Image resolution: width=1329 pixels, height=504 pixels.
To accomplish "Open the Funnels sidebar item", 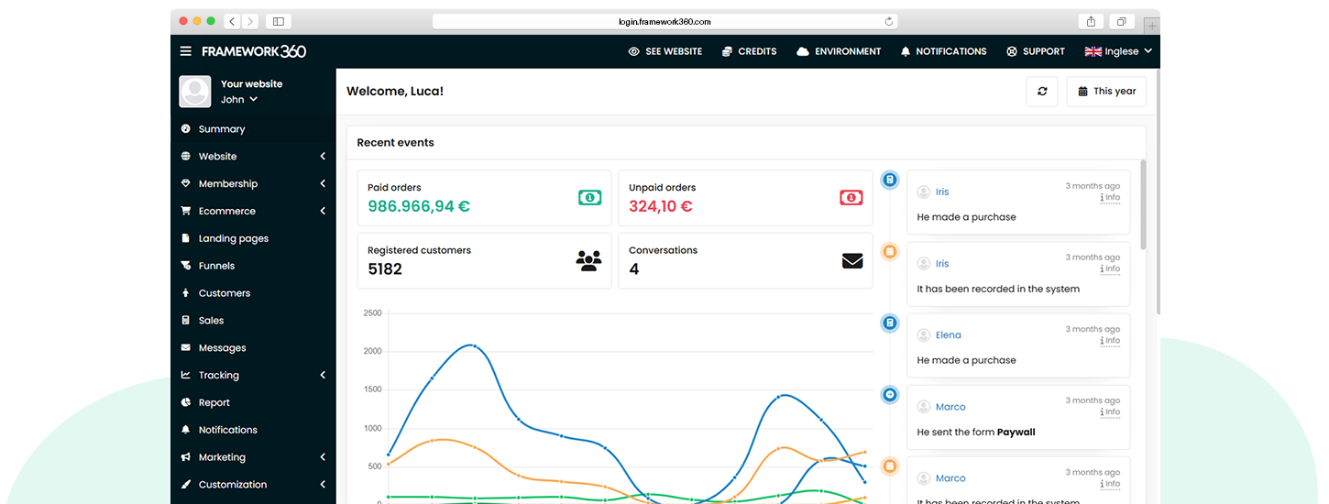I will (x=216, y=266).
